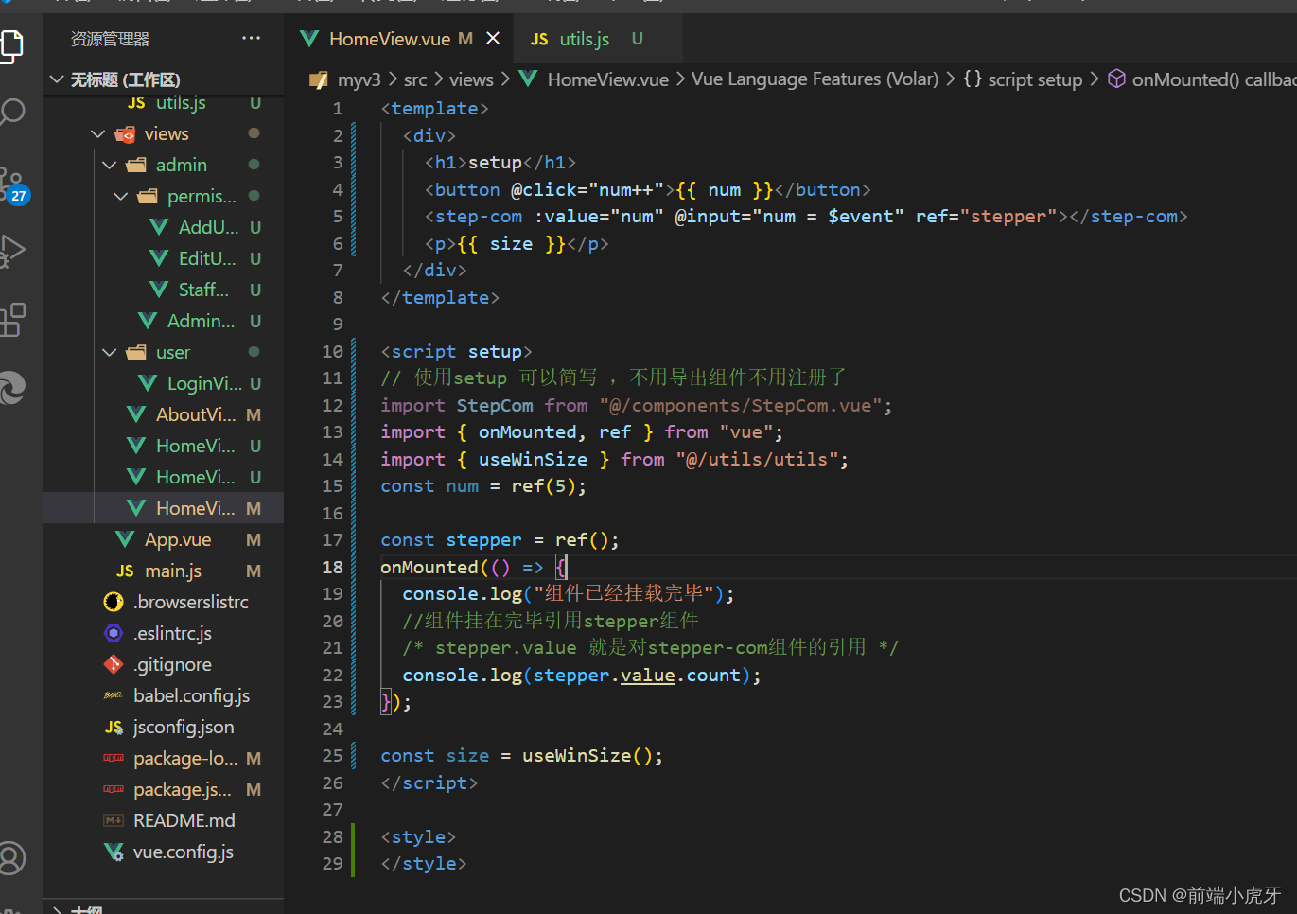
Task: Click the 'const size = useWinSize();' line
Action: [521, 755]
